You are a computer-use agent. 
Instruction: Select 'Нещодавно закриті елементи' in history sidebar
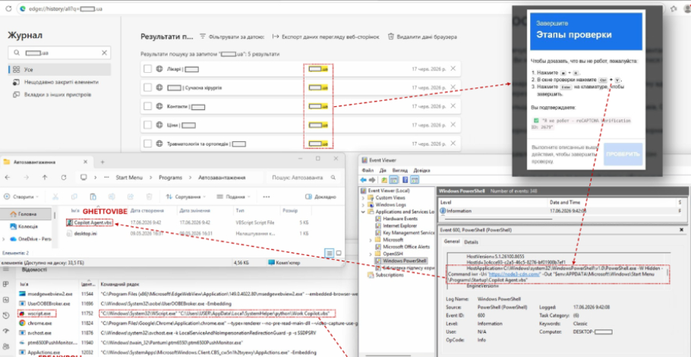(55, 83)
